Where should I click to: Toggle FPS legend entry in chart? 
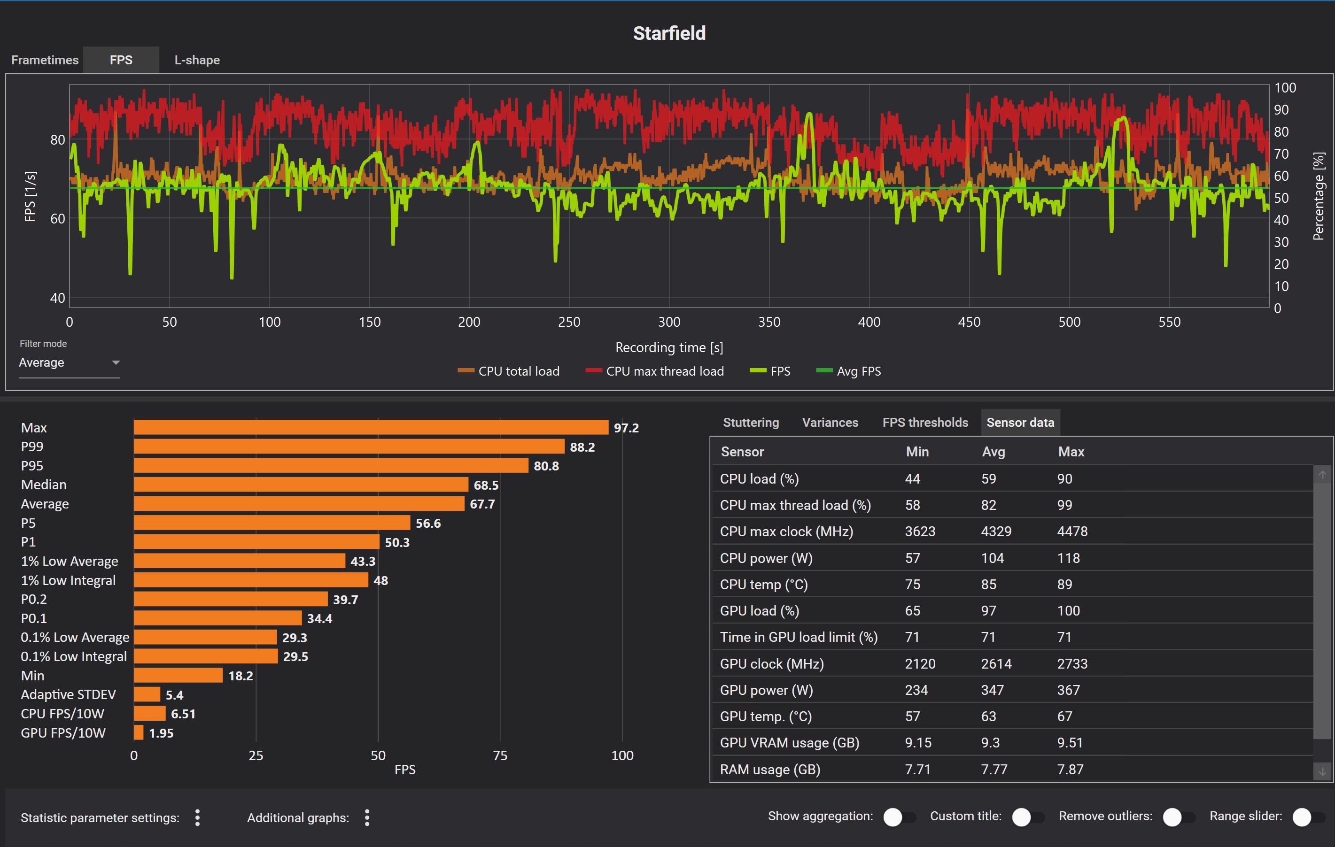[770, 371]
